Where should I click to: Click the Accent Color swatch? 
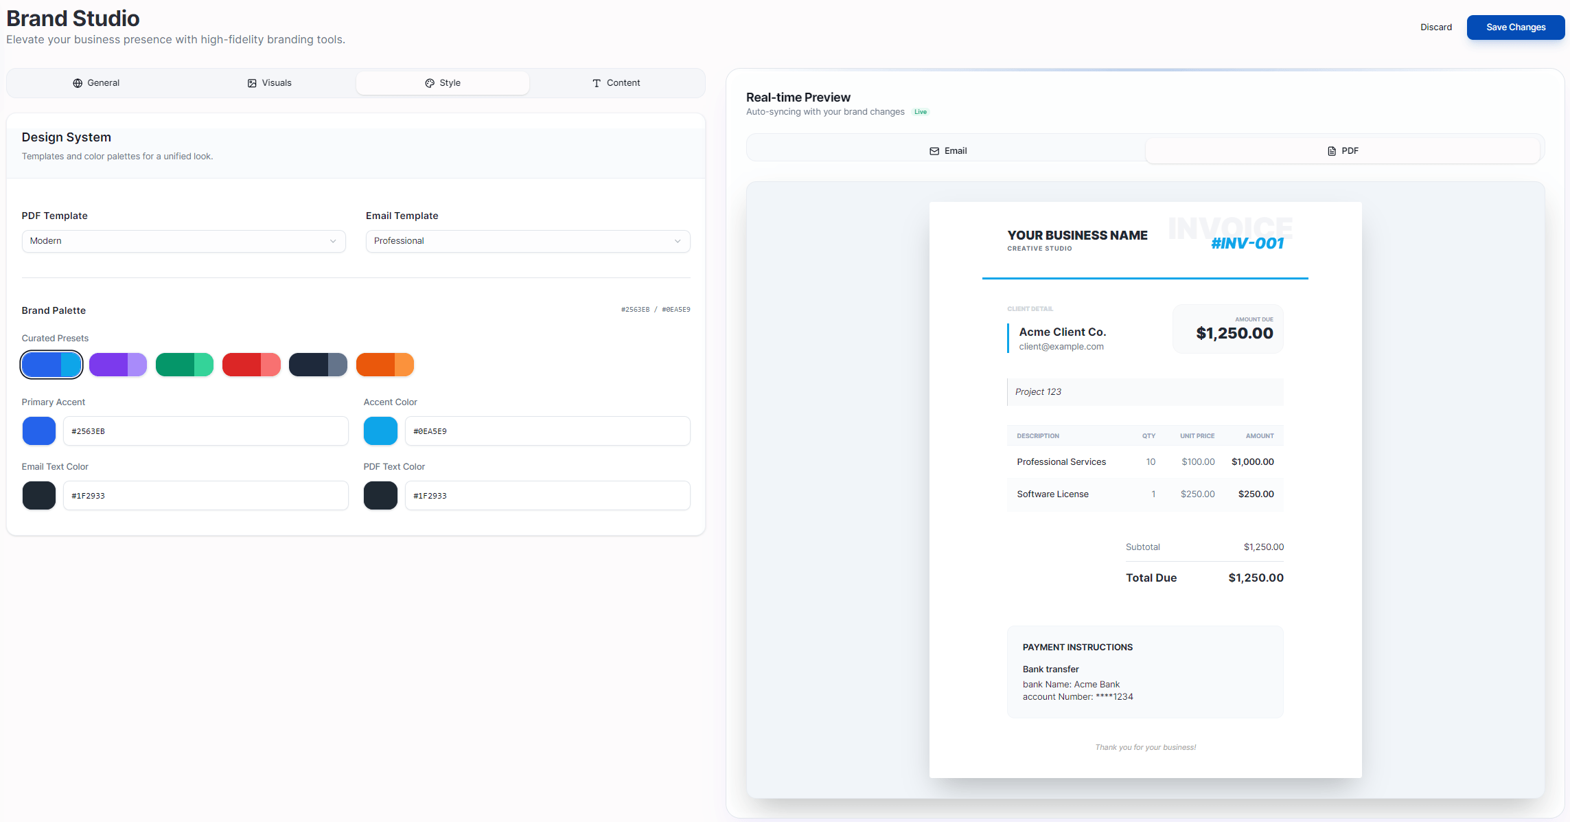pos(380,431)
